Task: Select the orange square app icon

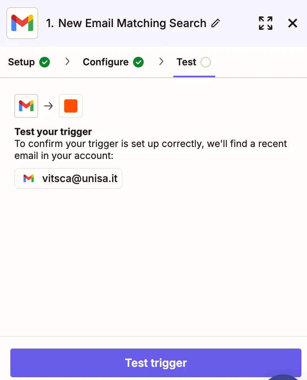Action: [x=71, y=106]
